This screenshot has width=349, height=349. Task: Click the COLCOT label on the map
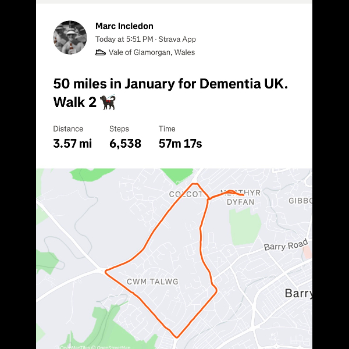(186, 194)
